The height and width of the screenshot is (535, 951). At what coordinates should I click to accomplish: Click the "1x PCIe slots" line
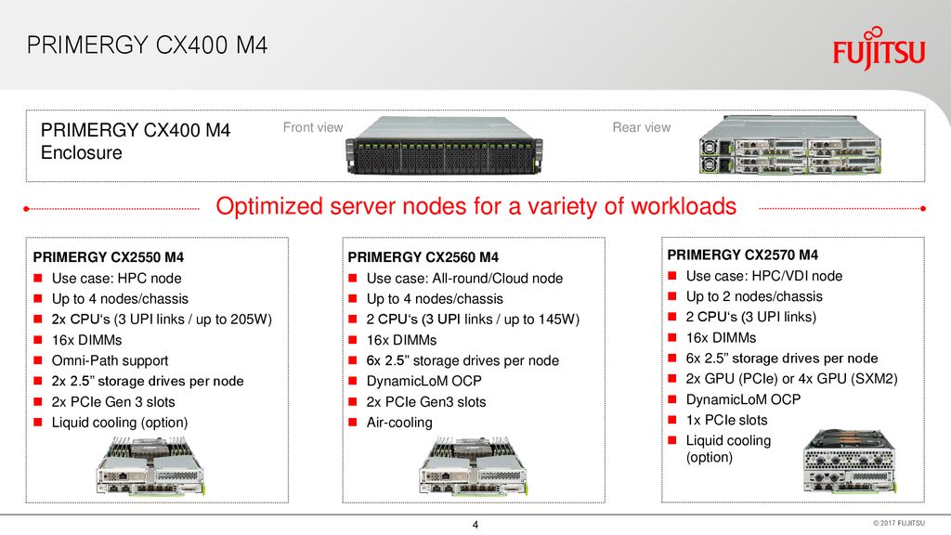click(726, 421)
